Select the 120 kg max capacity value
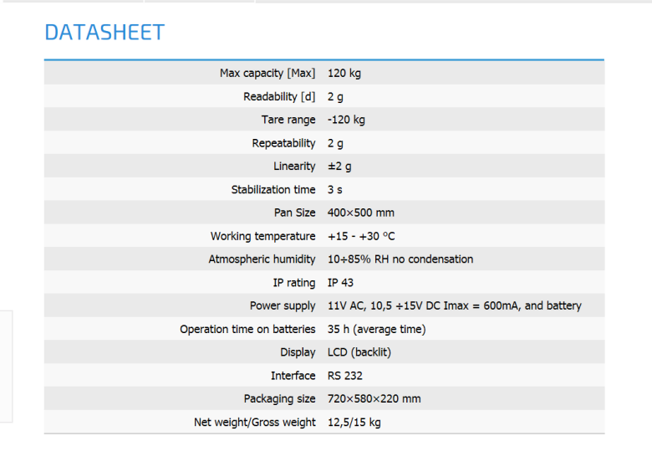This screenshot has height=472, width=652. click(x=344, y=73)
